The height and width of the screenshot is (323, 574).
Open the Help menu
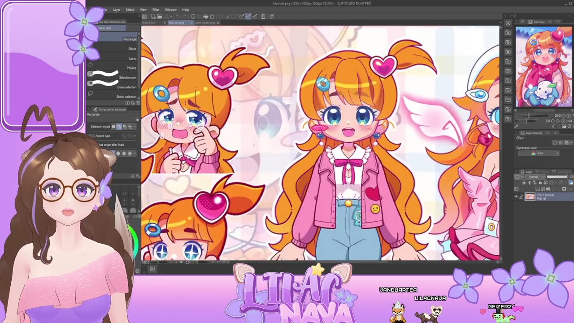point(185,9)
